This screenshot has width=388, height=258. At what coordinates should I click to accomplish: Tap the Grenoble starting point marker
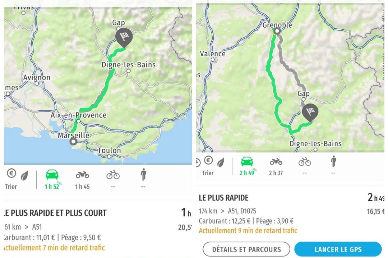tap(277, 31)
